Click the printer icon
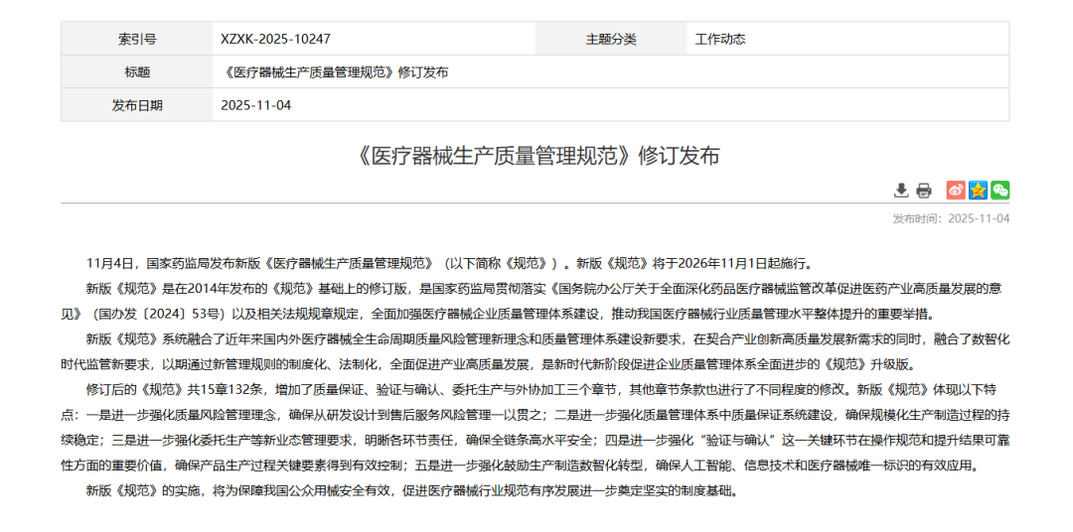 click(923, 191)
